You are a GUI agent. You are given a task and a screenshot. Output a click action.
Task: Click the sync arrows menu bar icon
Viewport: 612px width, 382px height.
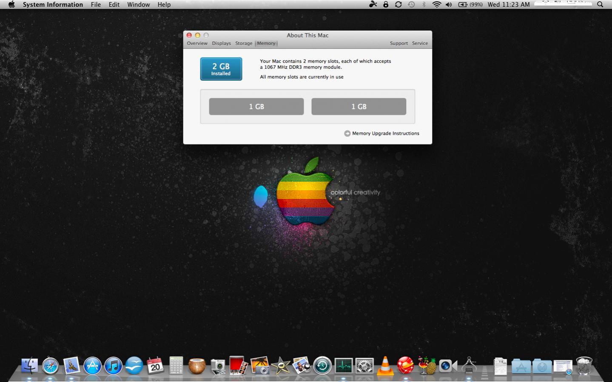click(399, 4)
